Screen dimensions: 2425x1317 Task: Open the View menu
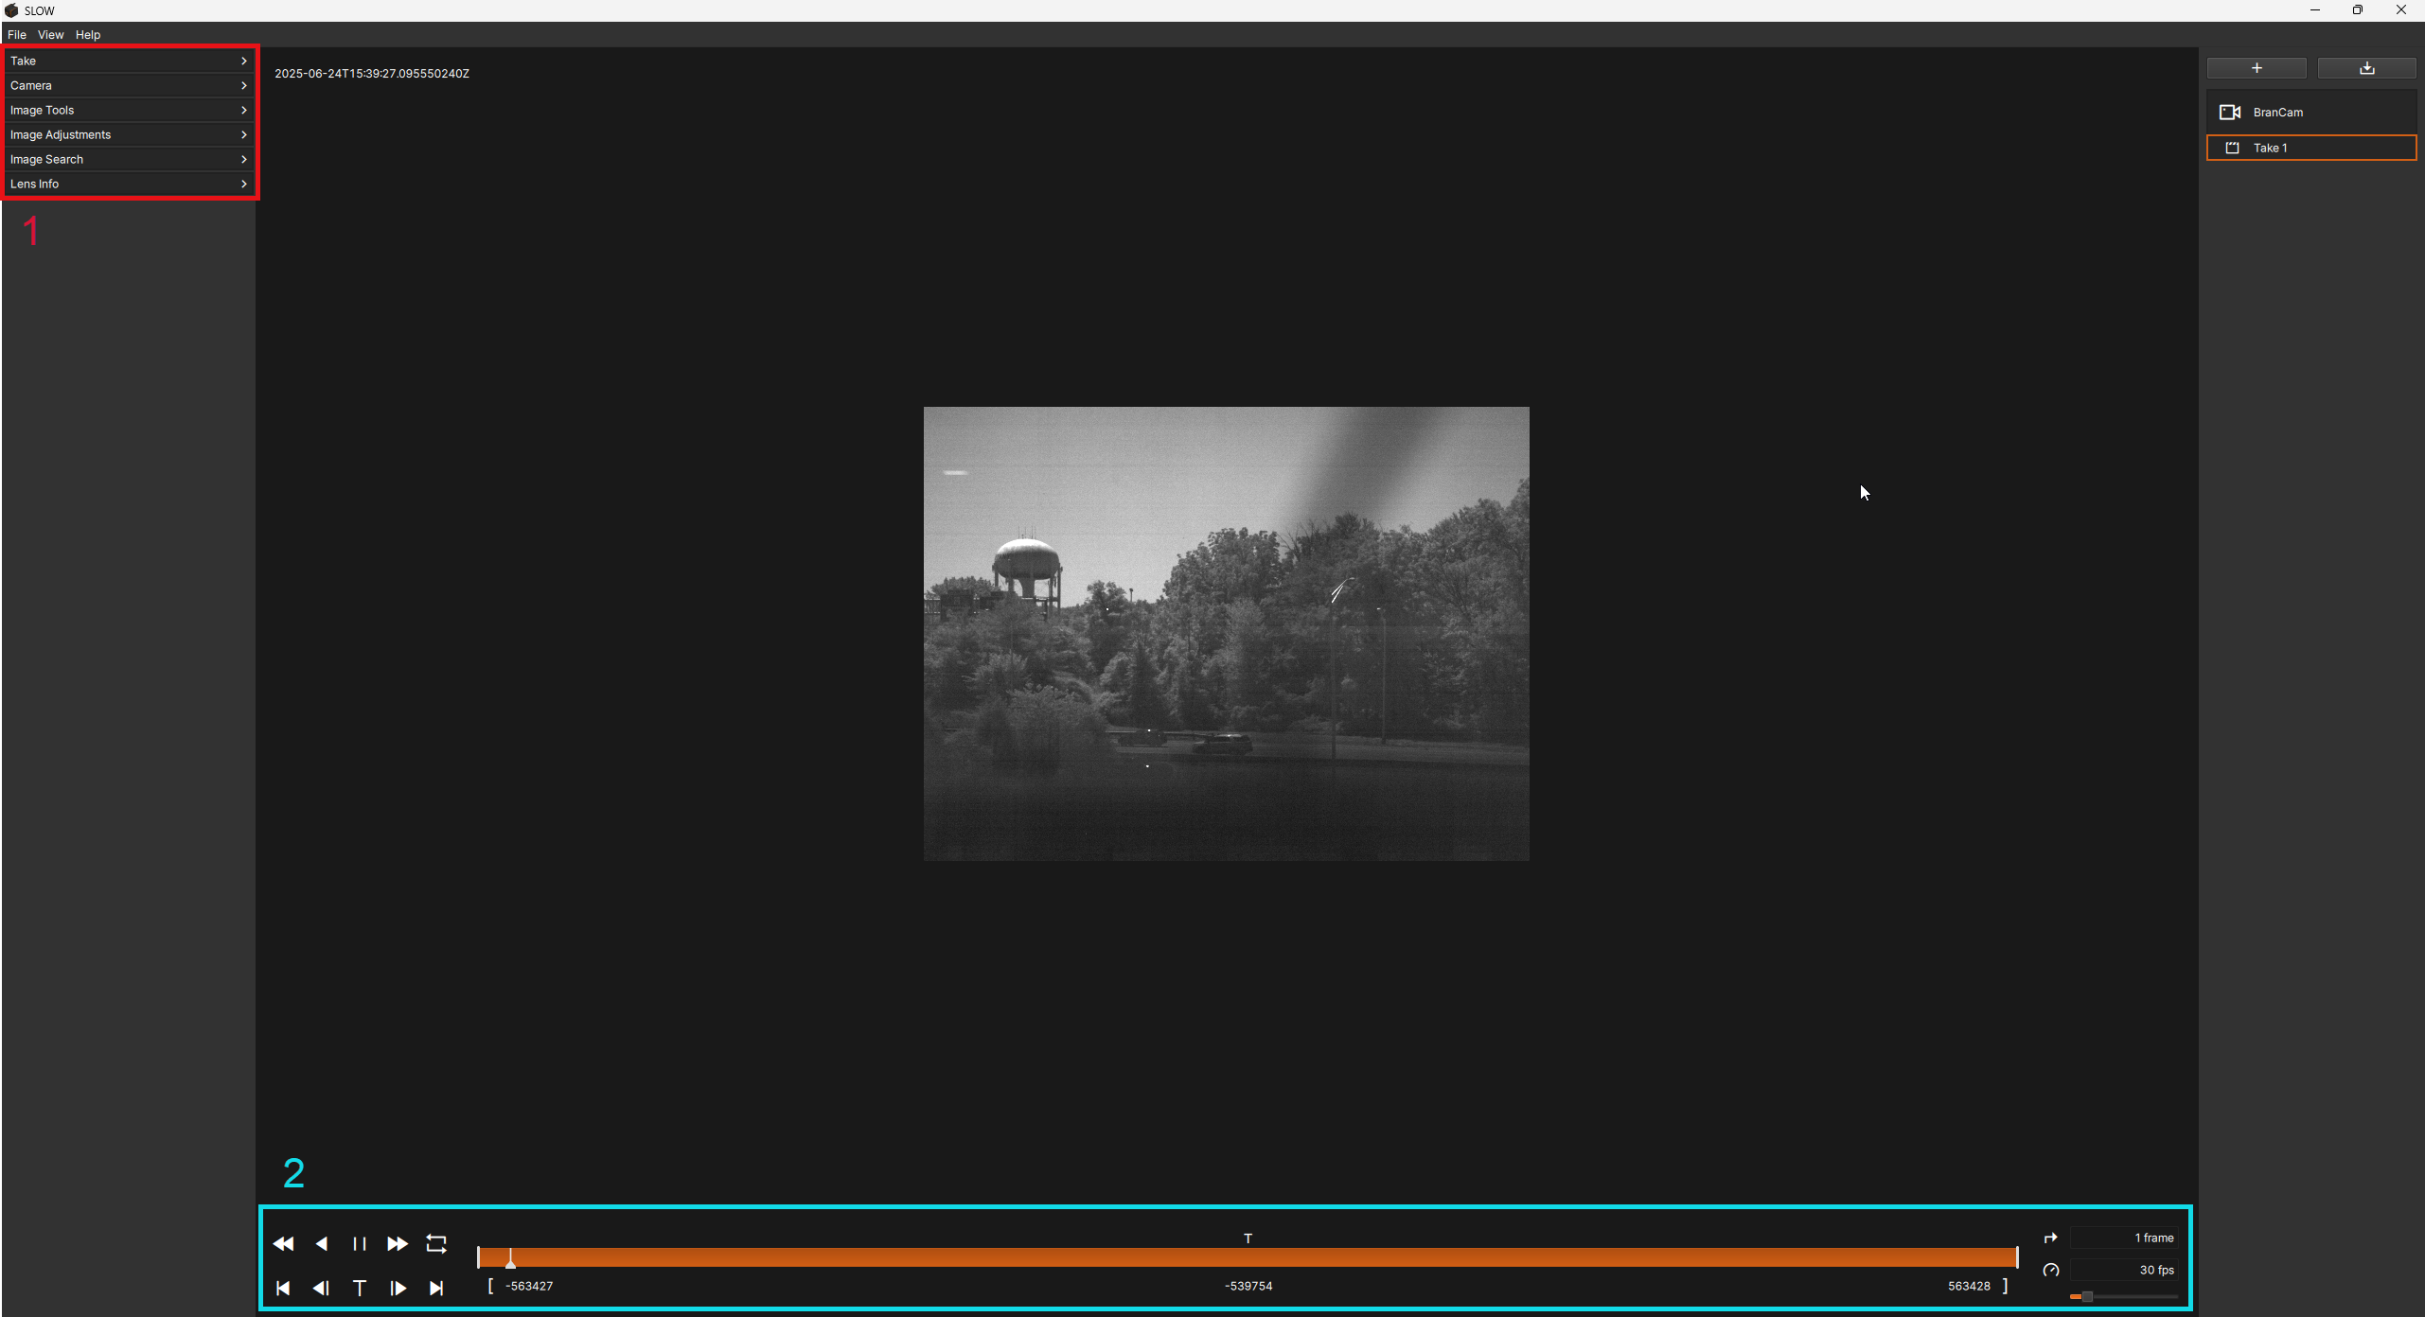51,34
